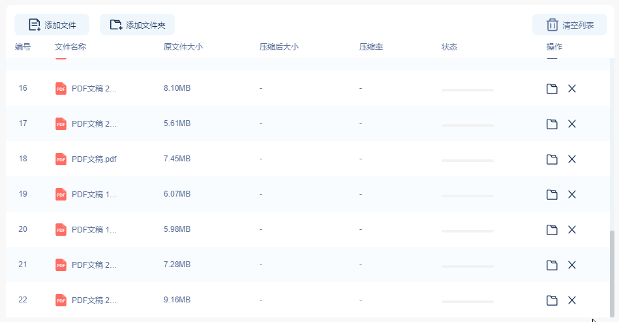
Task: Open folder for file number 16
Action: [x=552, y=89]
